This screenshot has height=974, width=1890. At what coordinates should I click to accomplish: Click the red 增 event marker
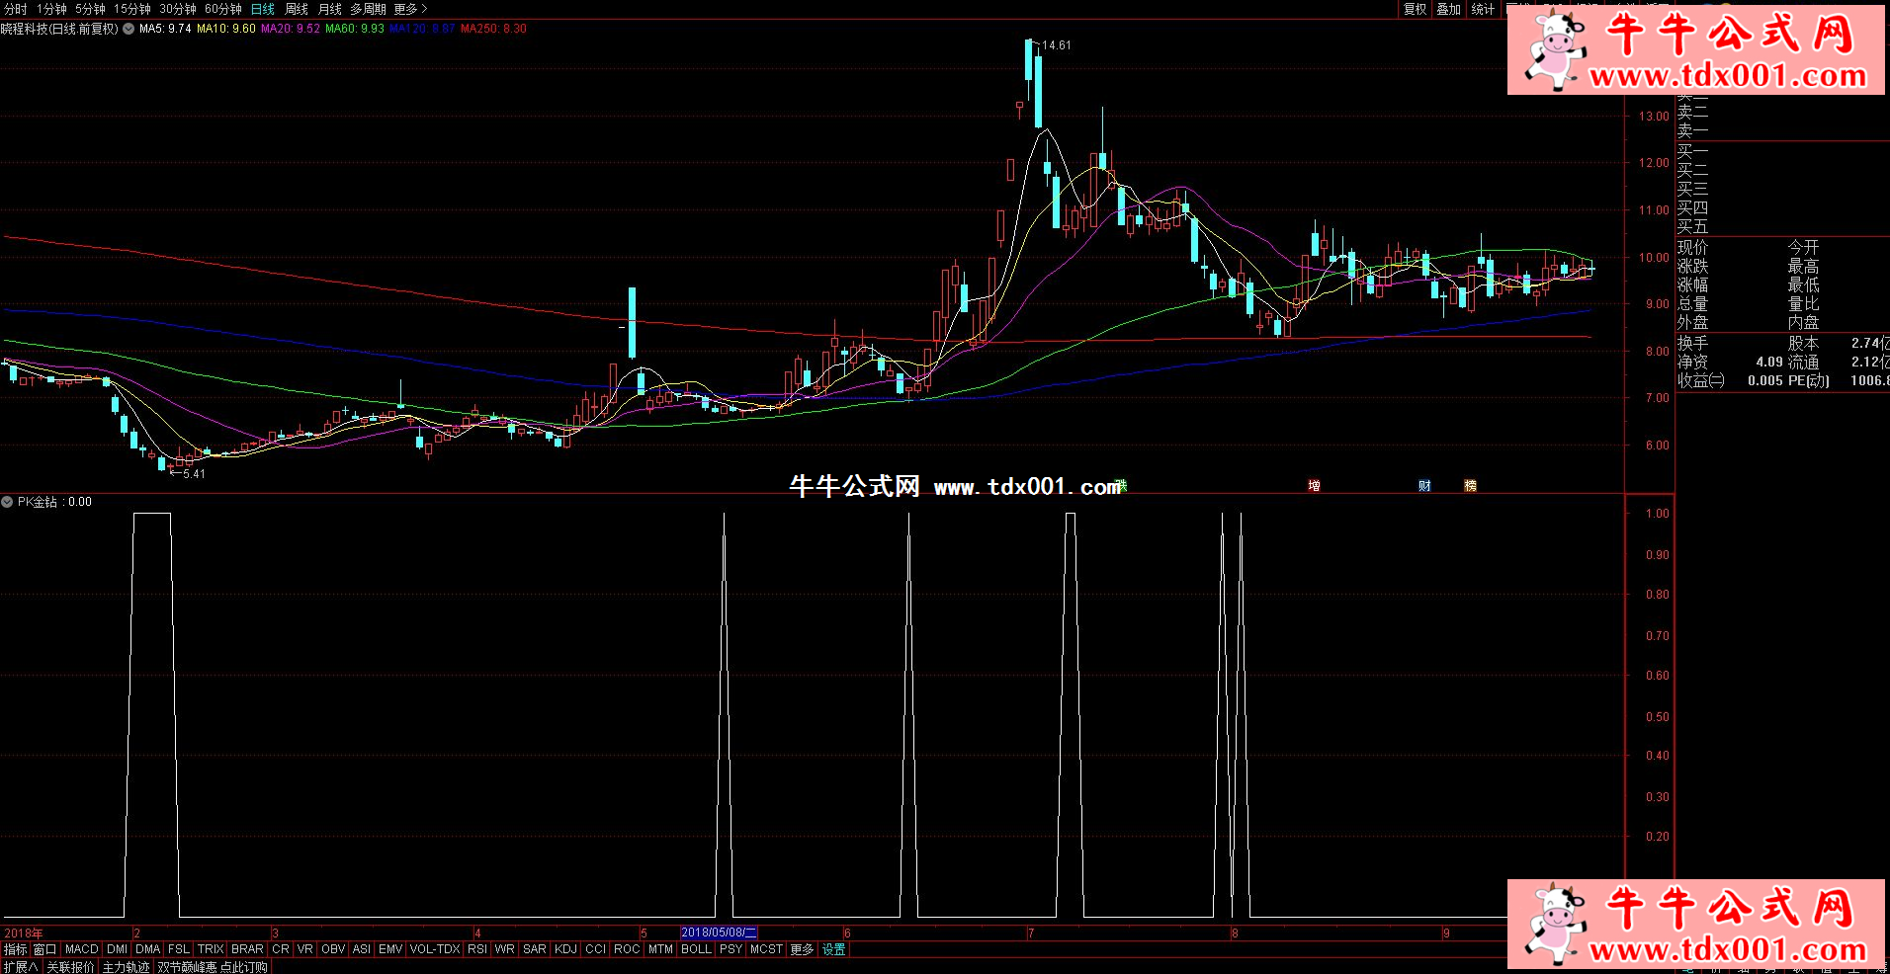coord(1314,485)
